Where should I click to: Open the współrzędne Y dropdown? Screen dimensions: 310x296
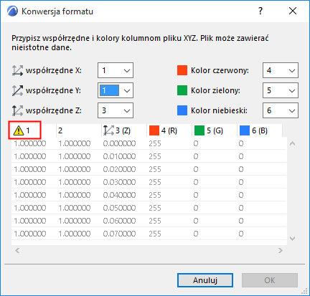pos(116,90)
